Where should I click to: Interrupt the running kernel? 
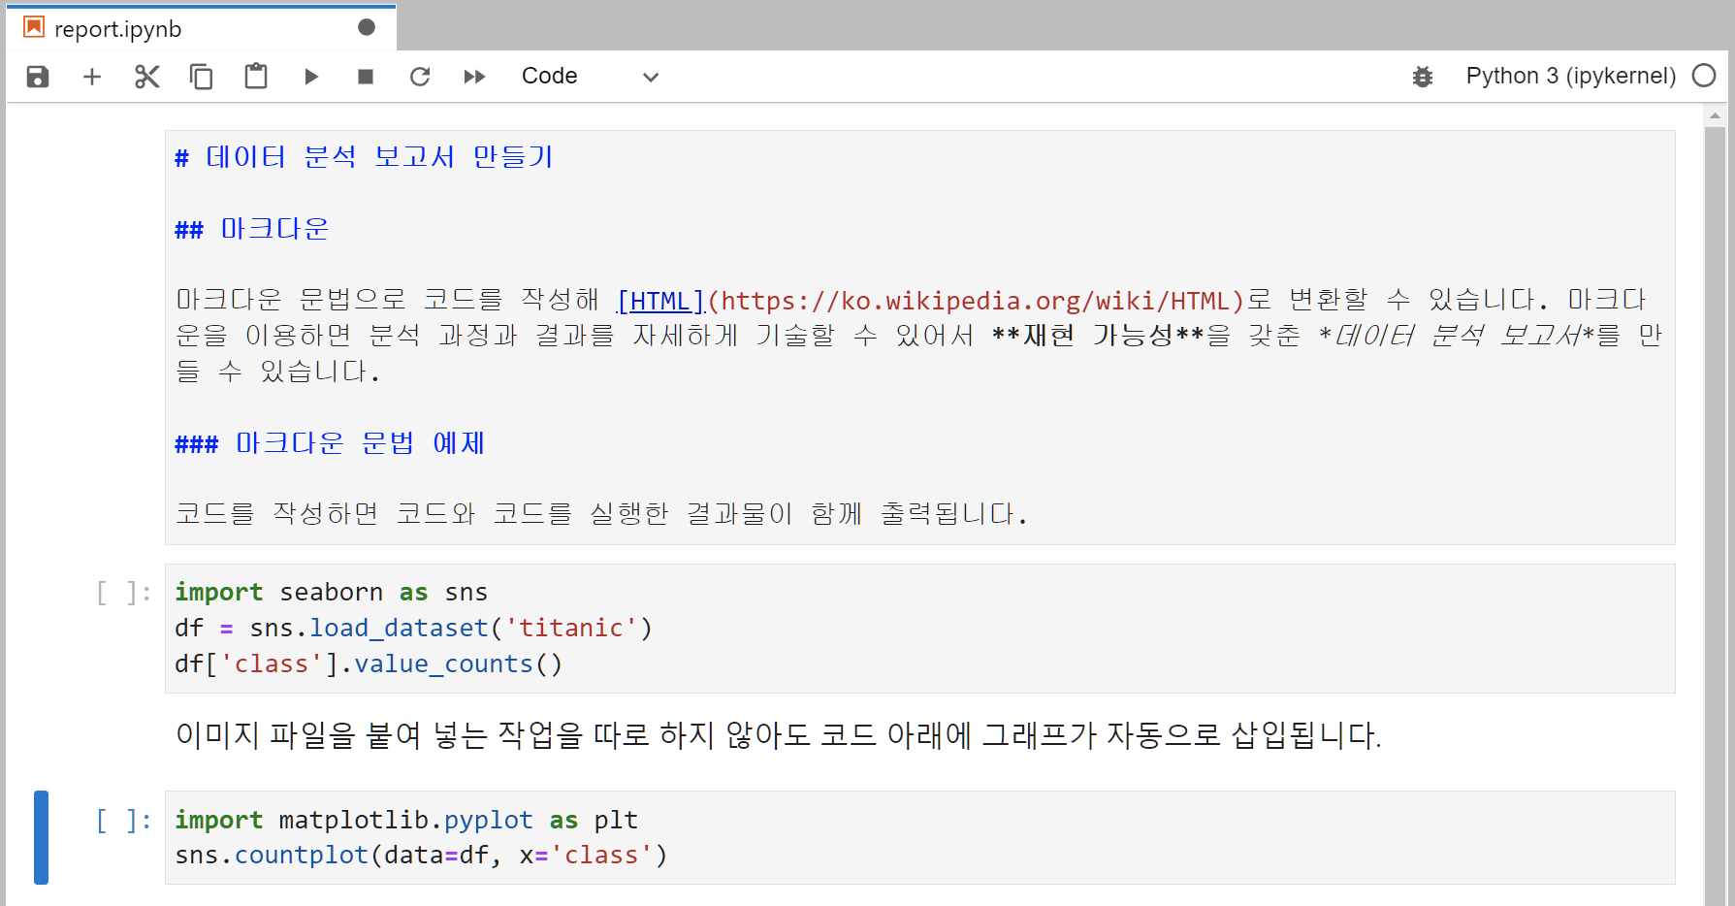(365, 77)
